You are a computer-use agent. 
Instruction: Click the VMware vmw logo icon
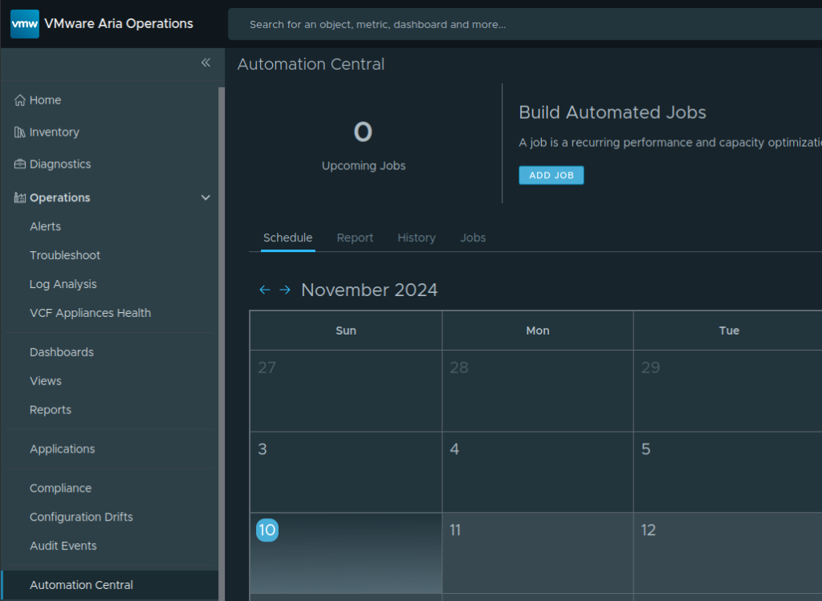point(25,23)
